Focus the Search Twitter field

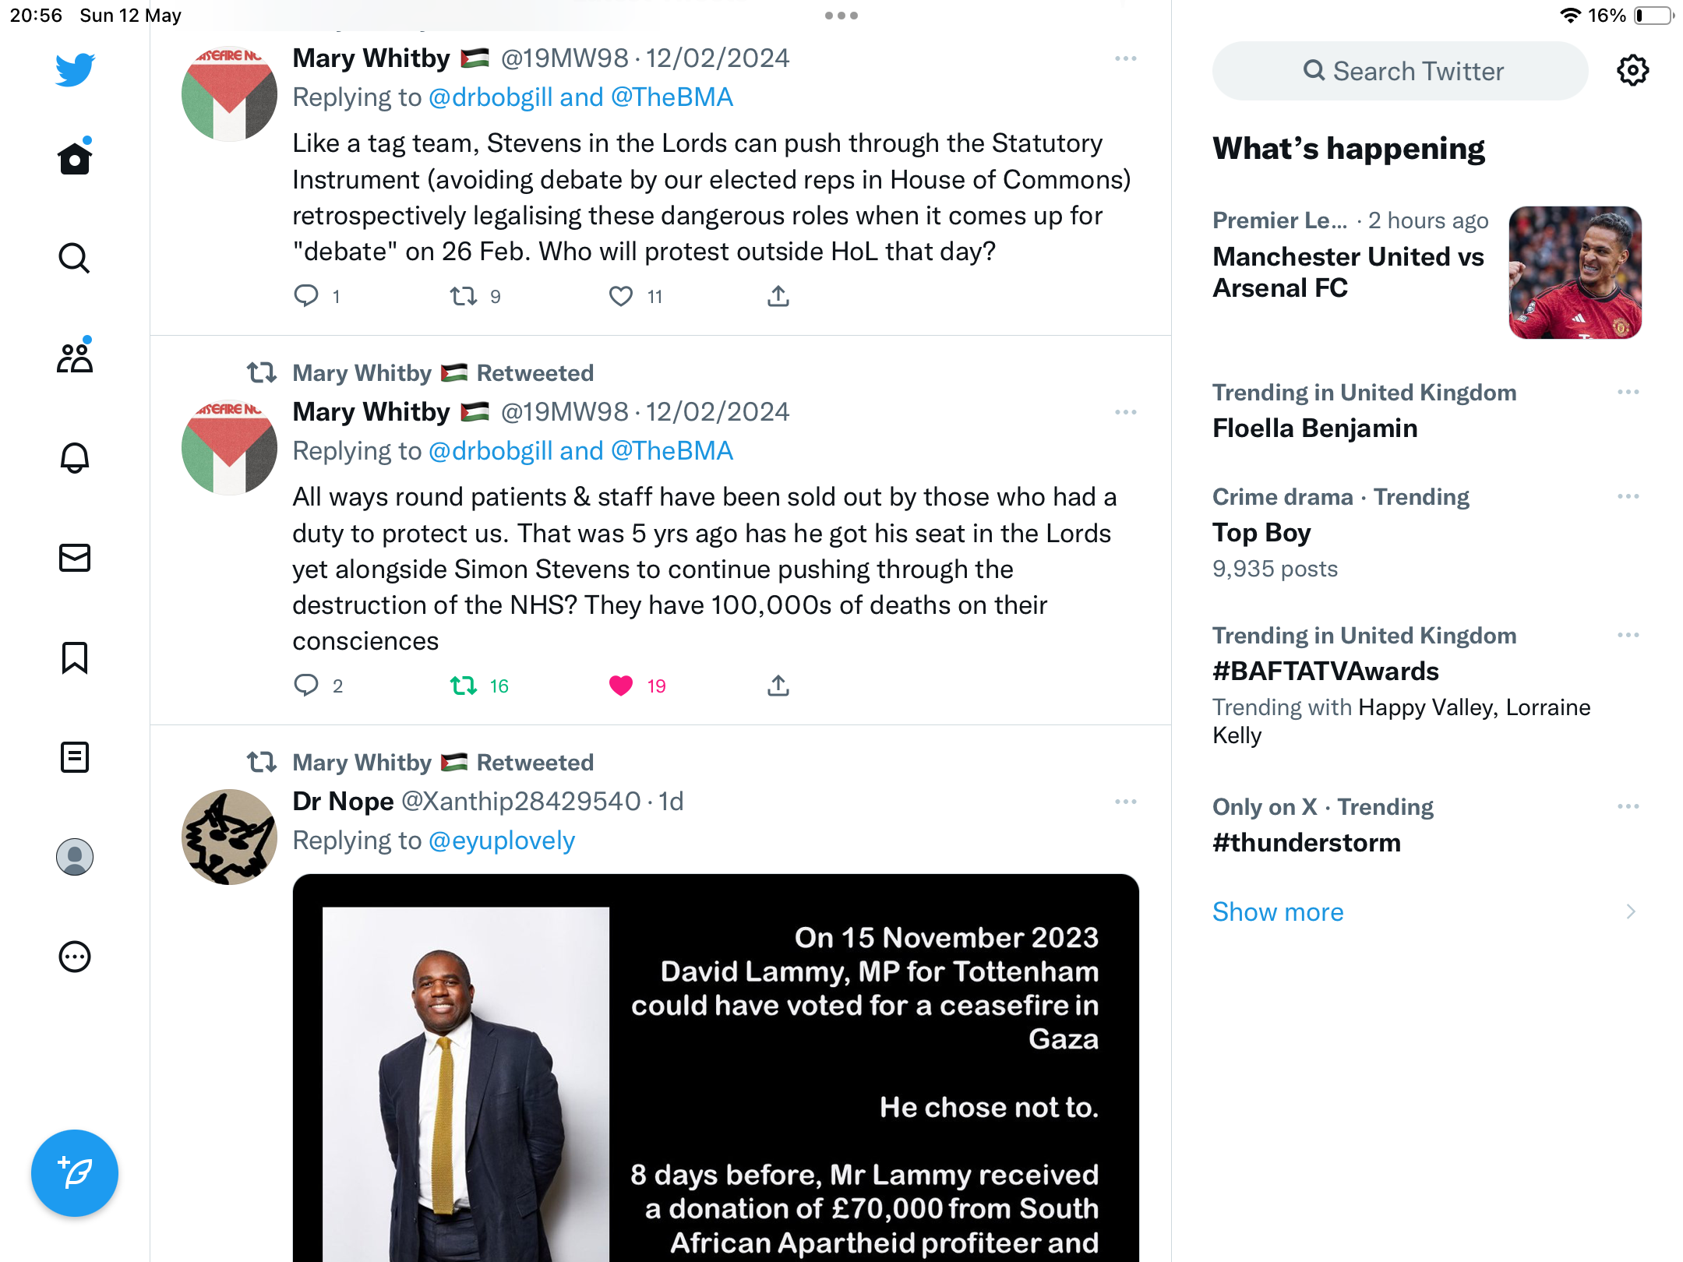coord(1399,71)
